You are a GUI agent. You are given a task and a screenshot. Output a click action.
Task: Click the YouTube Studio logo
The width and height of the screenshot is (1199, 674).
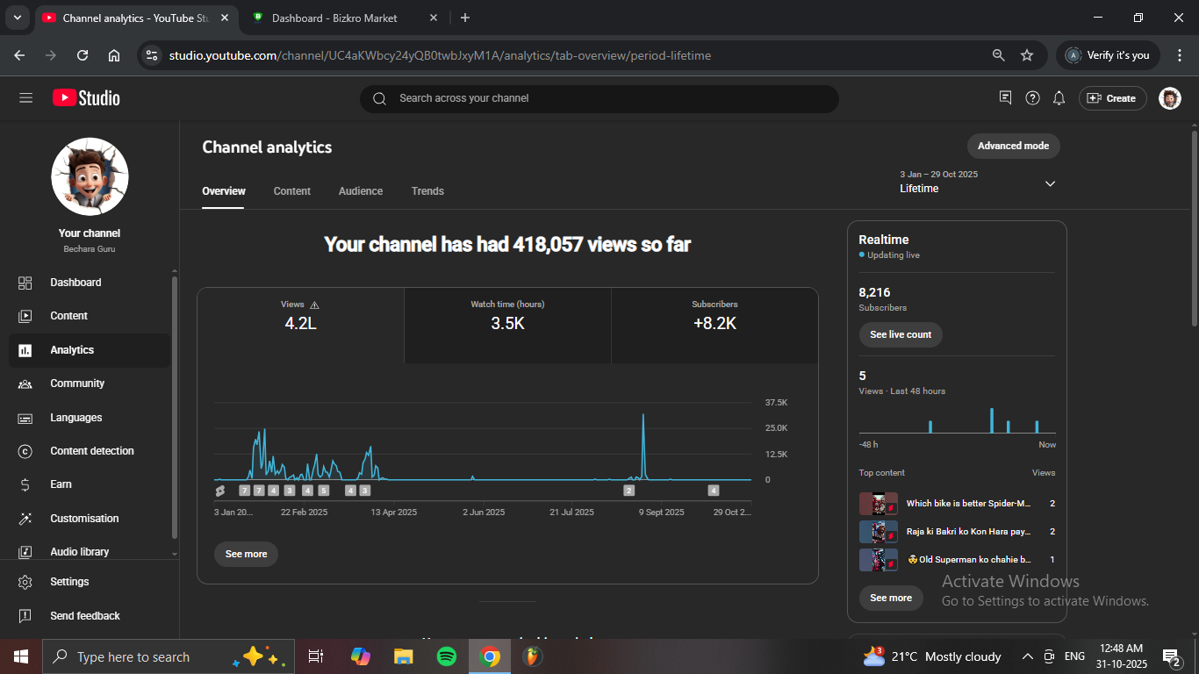coord(86,98)
